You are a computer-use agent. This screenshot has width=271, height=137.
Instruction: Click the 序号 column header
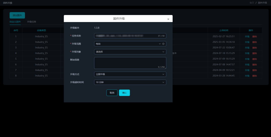point(16,30)
